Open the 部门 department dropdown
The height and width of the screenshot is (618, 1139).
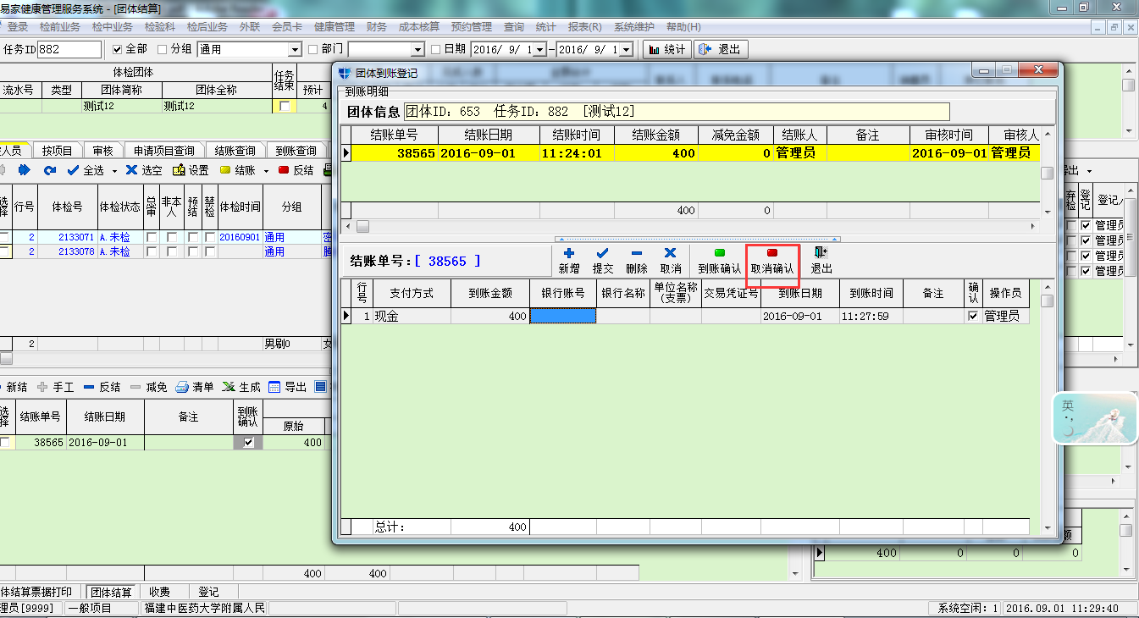coord(417,50)
